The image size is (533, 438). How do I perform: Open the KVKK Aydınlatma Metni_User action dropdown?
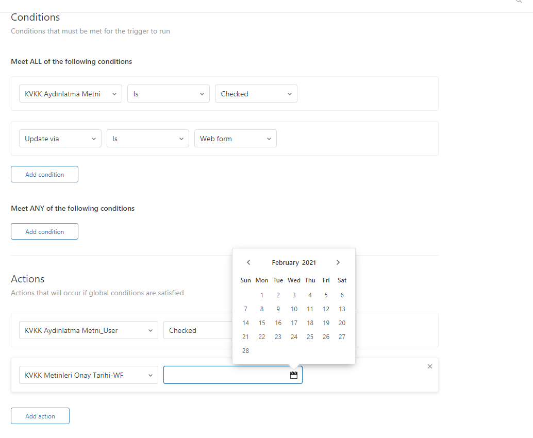(x=88, y=330)
